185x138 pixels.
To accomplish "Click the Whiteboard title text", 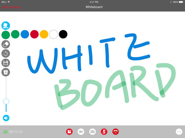I will 94,7.
